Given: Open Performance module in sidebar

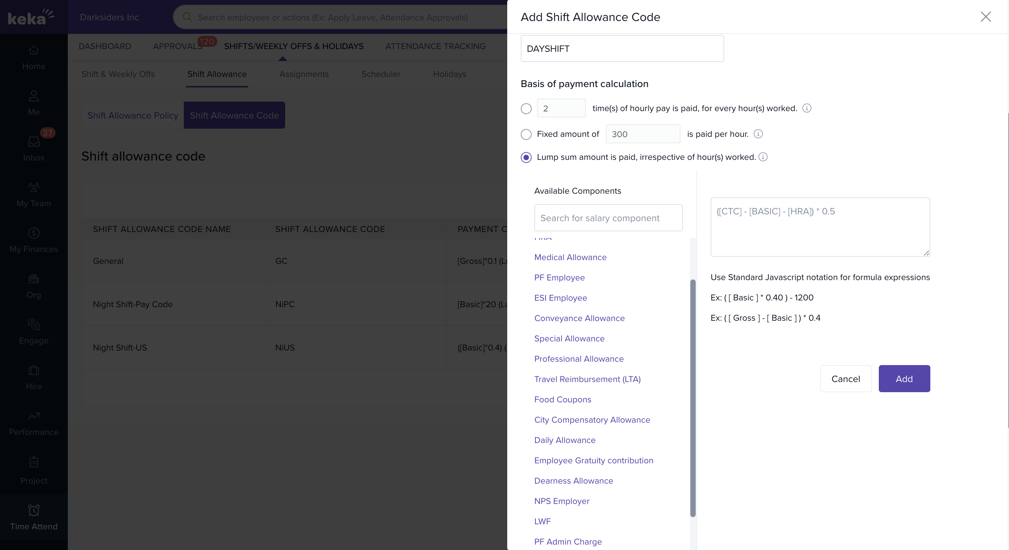Looking at the screenshot, I should tap(34, 423).
